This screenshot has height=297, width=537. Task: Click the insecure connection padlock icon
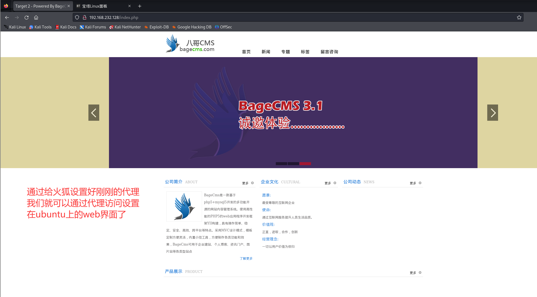click(84, 18)
